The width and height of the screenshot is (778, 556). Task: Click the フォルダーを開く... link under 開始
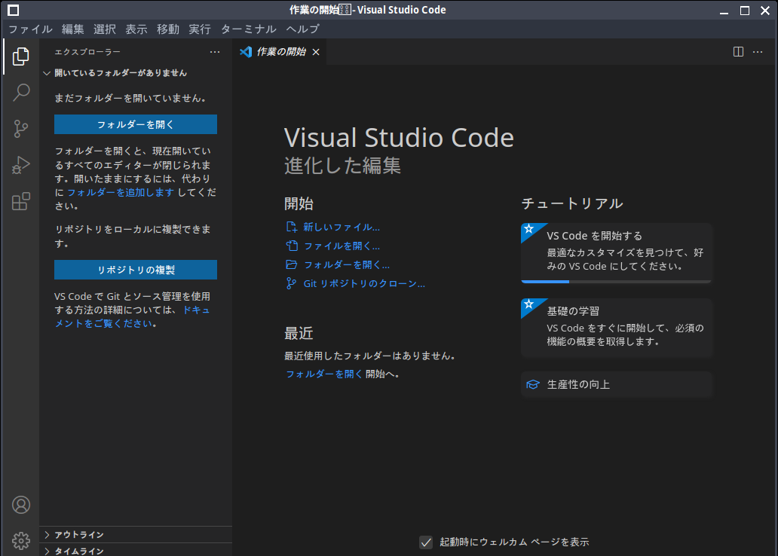tap(346, 264)
